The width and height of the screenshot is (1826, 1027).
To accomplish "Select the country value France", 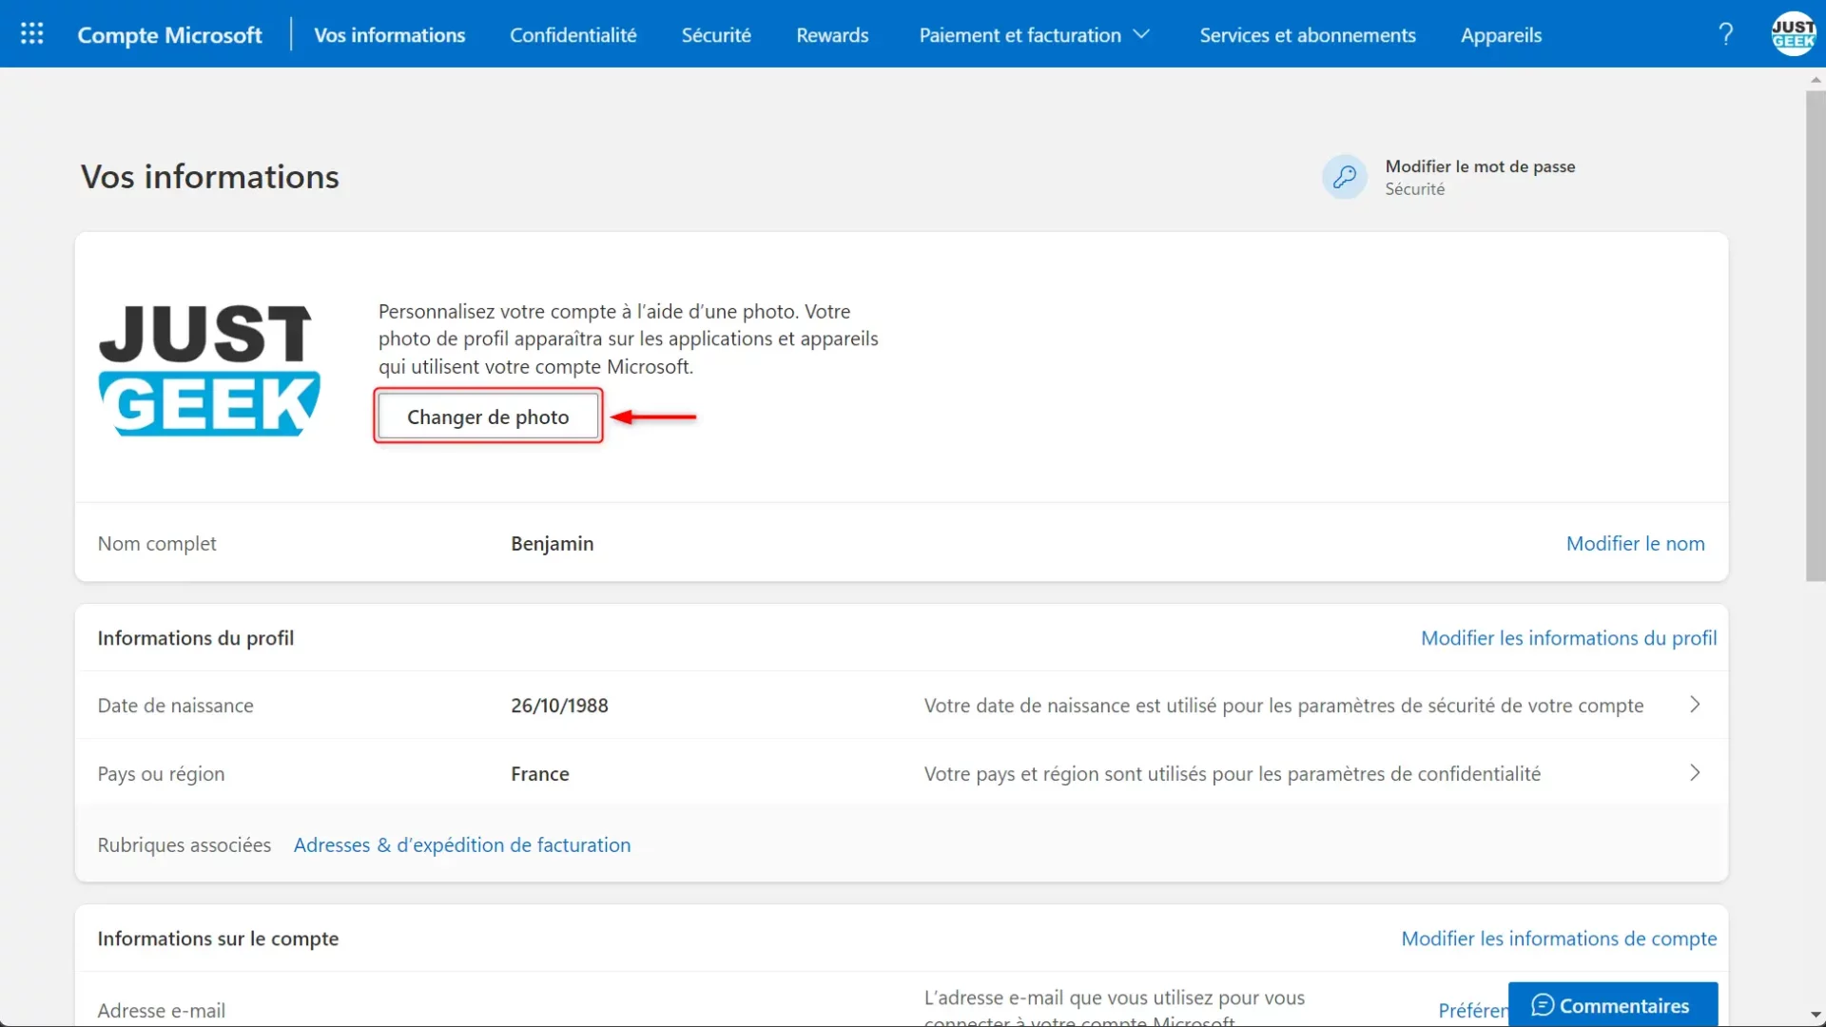I will click(540, 774).
